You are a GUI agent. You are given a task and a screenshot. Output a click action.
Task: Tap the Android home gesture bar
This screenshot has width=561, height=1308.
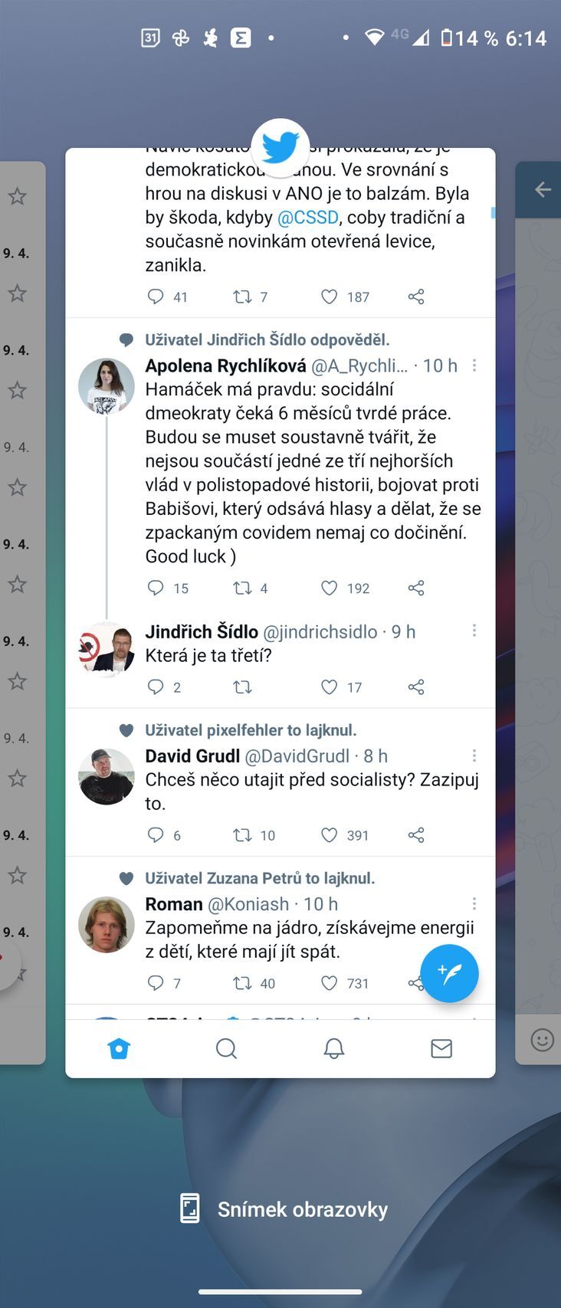click(280, 1292)
